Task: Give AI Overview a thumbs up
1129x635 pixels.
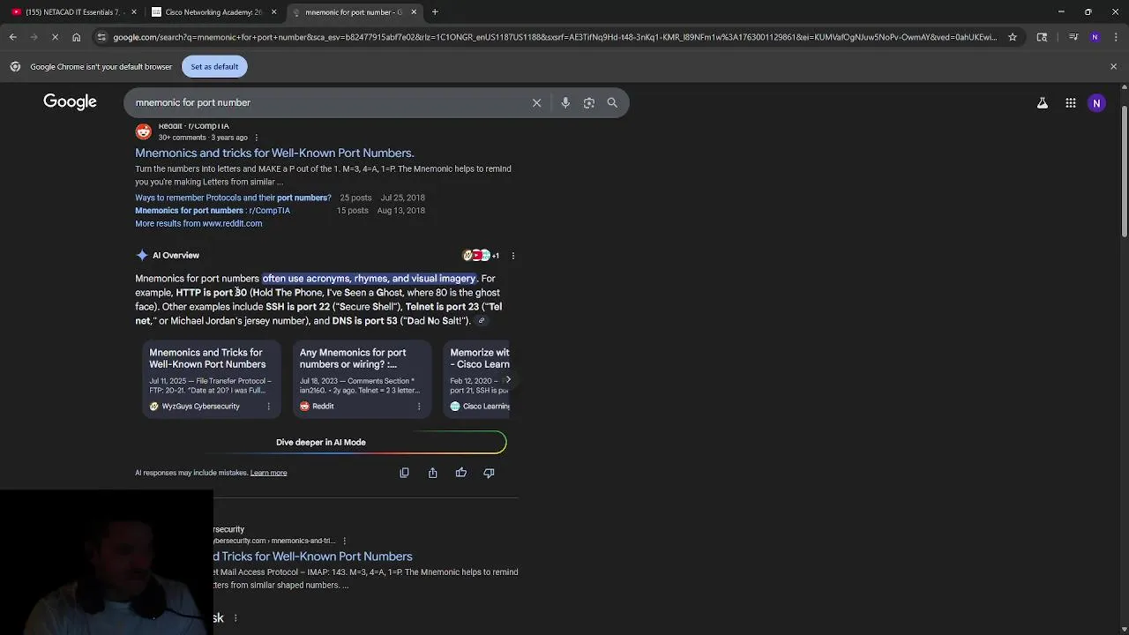Action: (460, 473)
